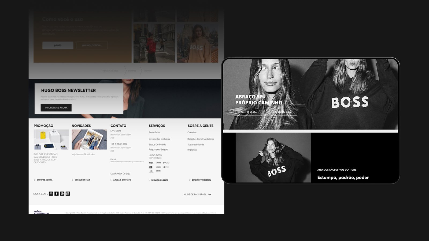429x241 pixels.
Task: Click the PayPal payment logo
Action: tap(166, 163)
